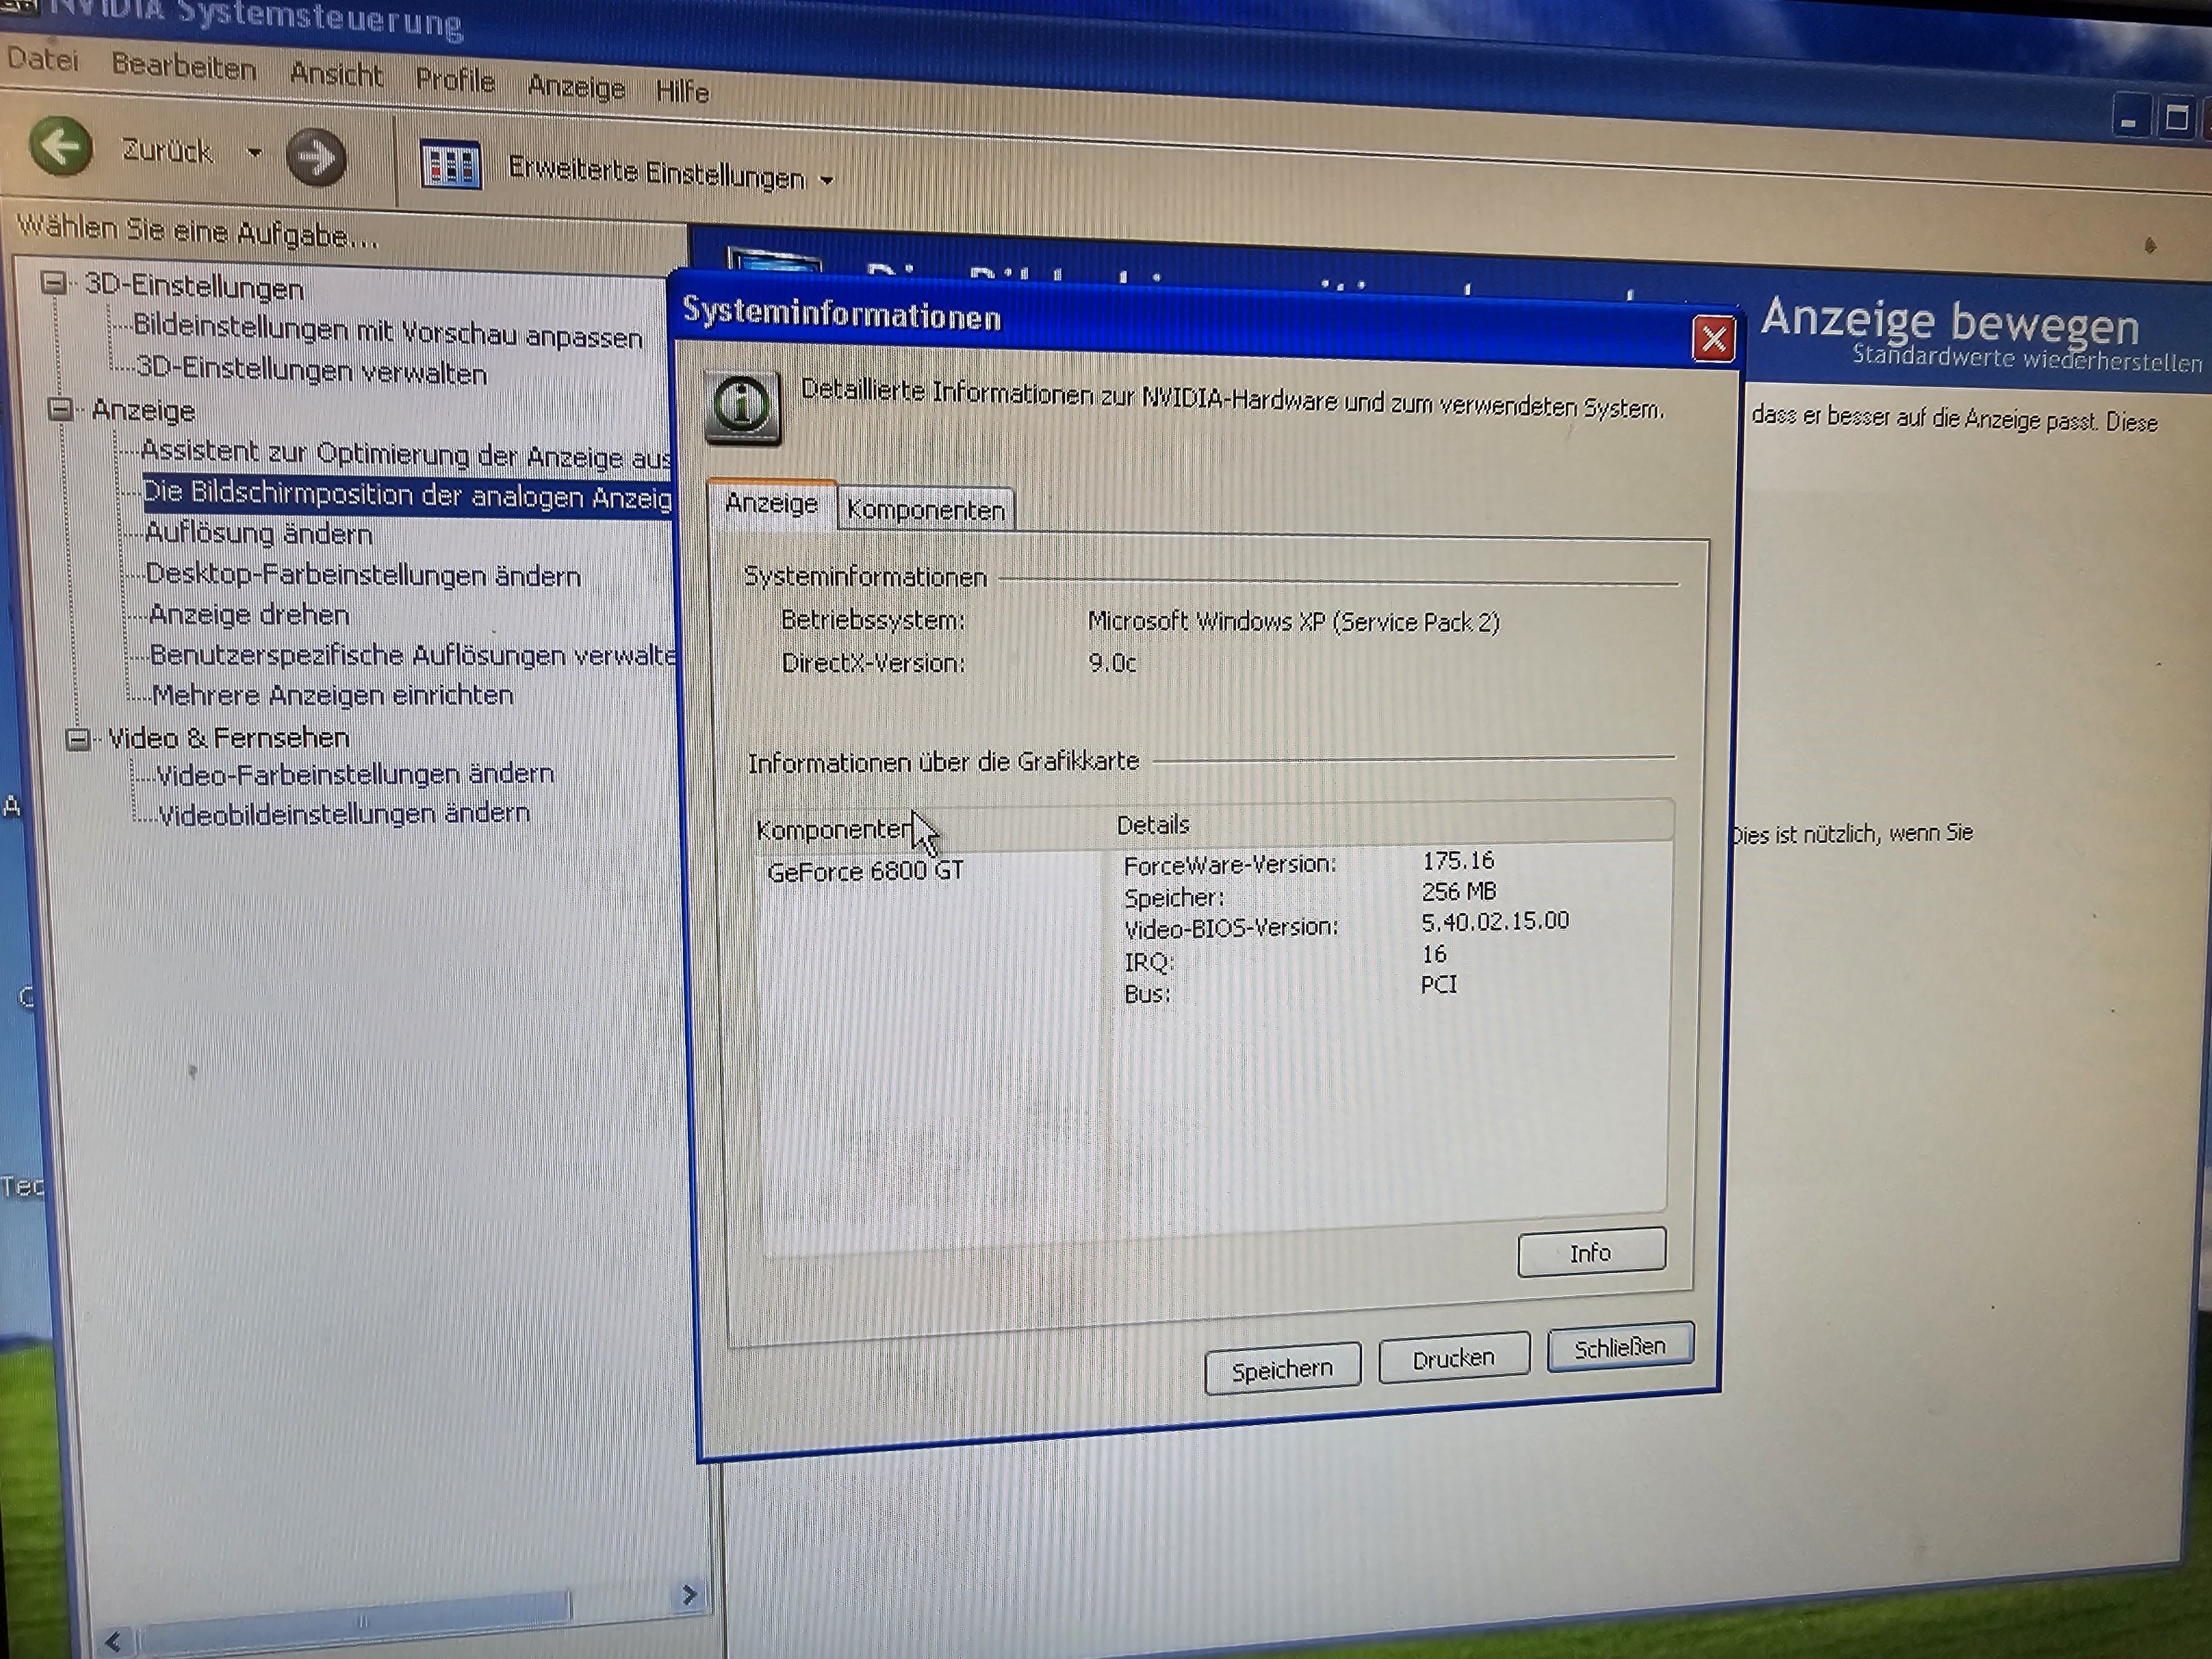This screenshot has width=2212, height=1659.
Task: Click the horizontal scrollbar right arrow
Action: (x=689, y=1594)
